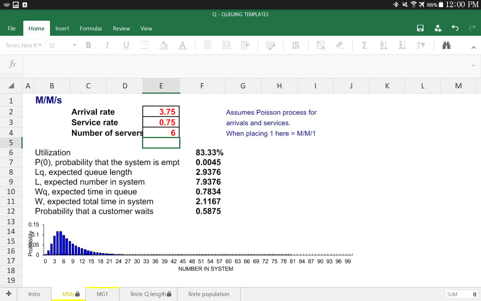This screenshot has width=481, height=301.
Task: Change font color using the font color icon
Action: click(x=182, y=45)
